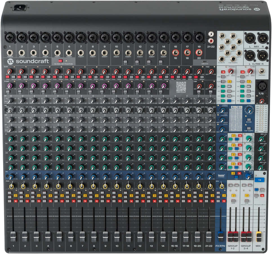Toggle the 100Hz filter button on channel 3
This screenshot has height=254, width=272.
37,77
